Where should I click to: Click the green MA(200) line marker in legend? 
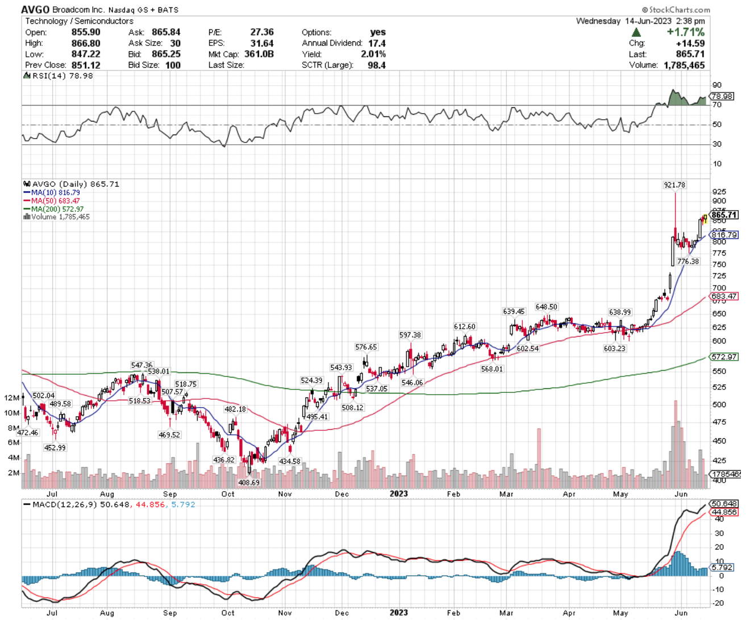[x=27, y=209]
